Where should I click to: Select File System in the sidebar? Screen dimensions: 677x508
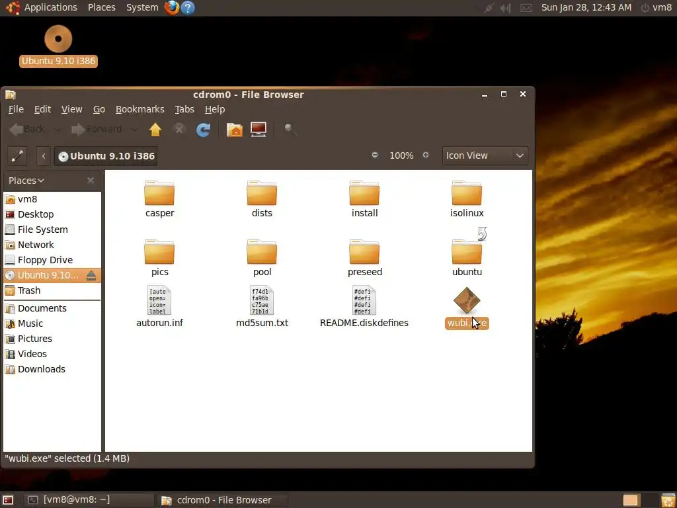52,230
